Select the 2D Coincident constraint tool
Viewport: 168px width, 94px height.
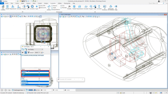[19, 7]
